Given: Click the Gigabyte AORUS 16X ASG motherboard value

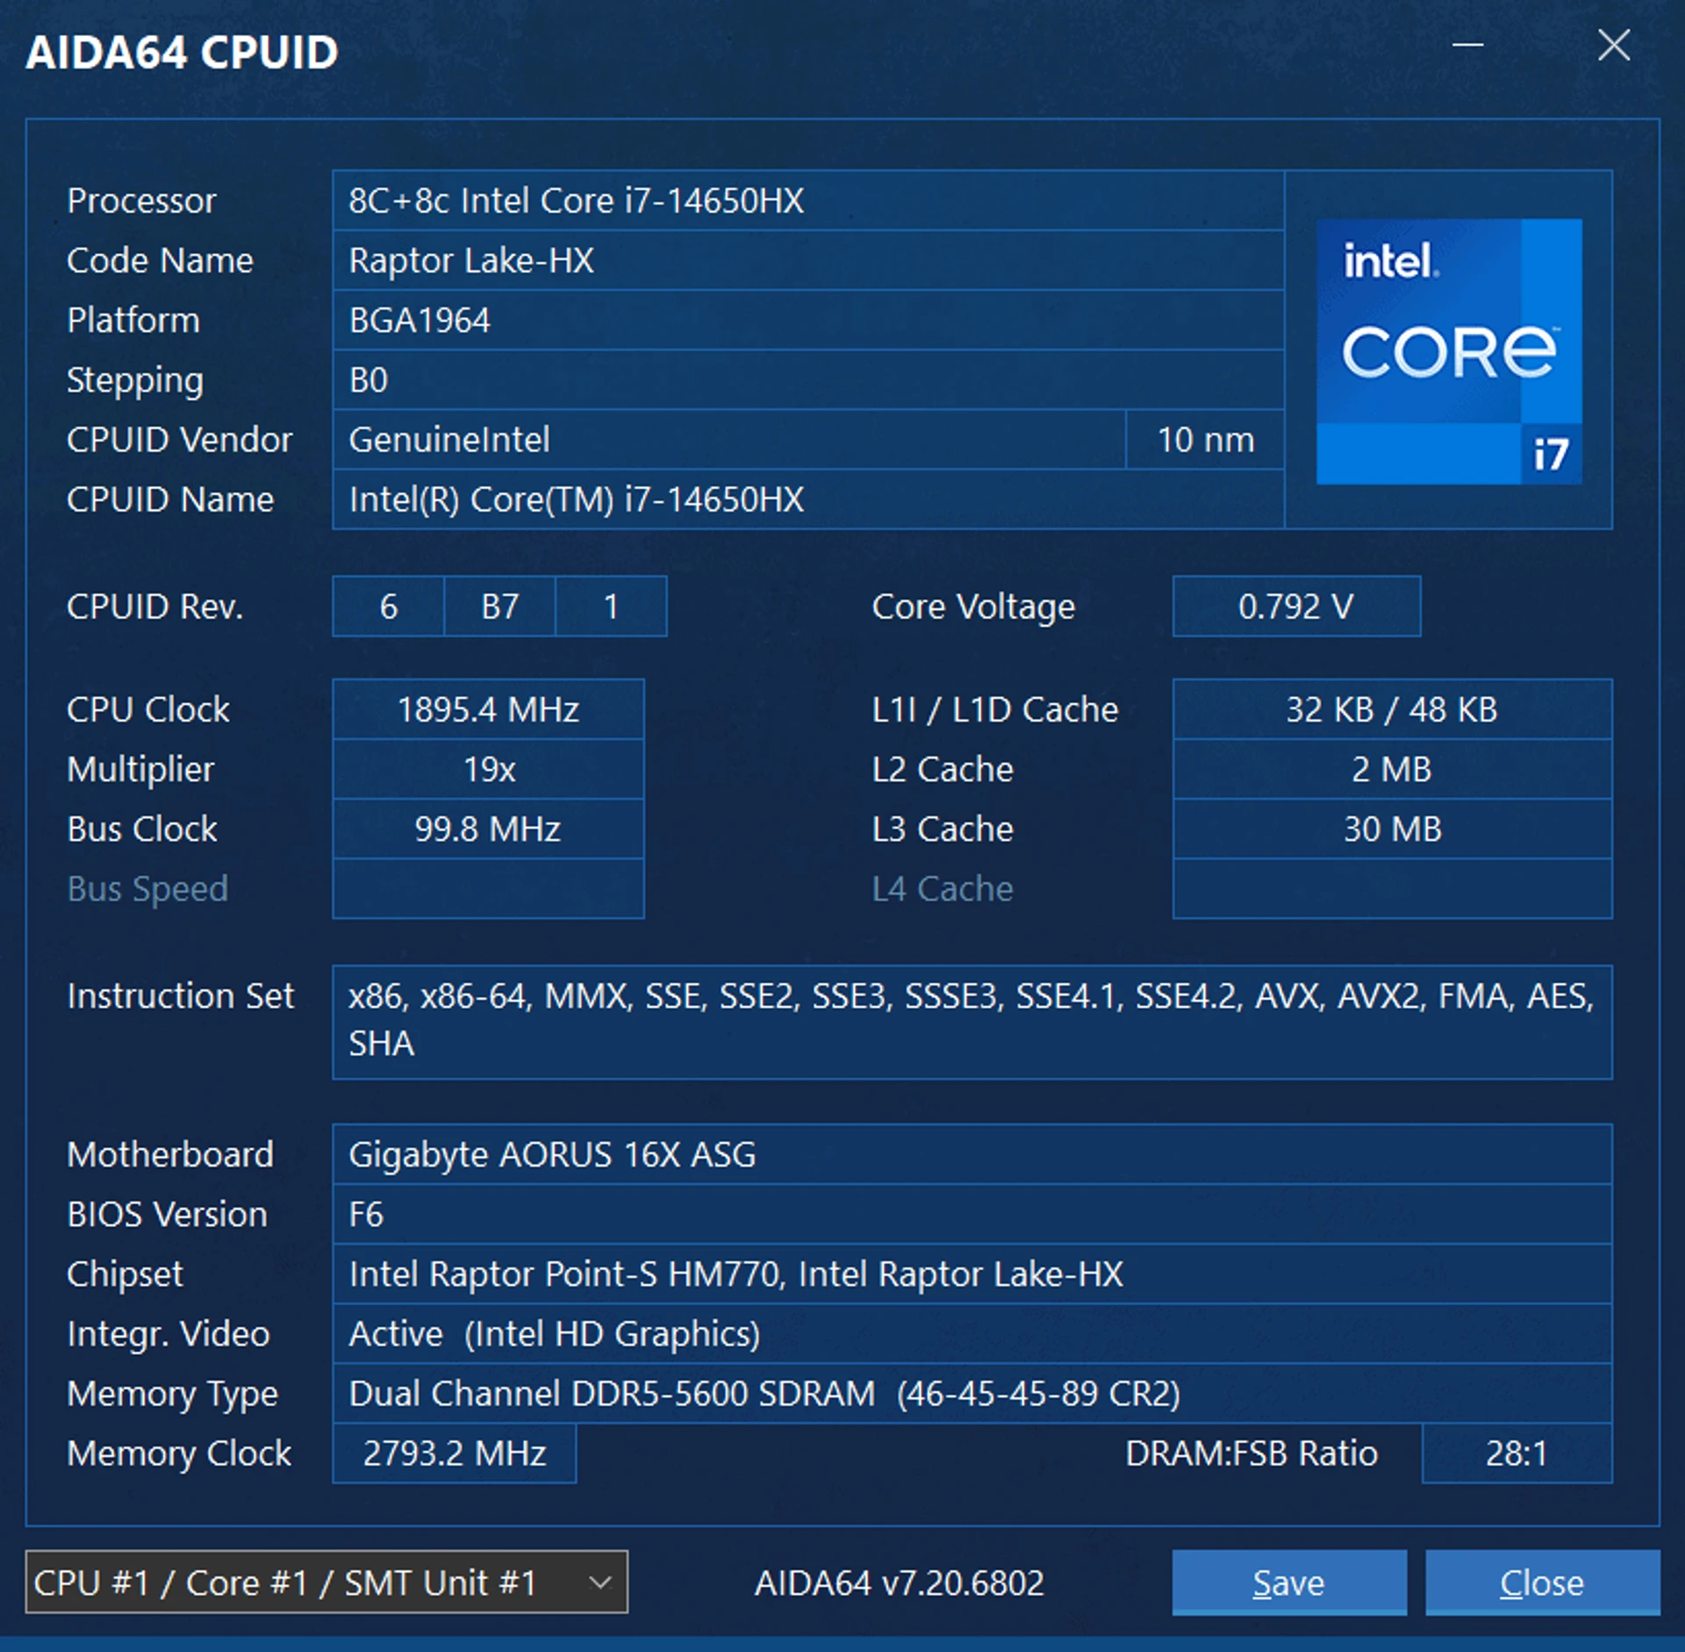Looking at the screenshot, I should click(972, 1154).
